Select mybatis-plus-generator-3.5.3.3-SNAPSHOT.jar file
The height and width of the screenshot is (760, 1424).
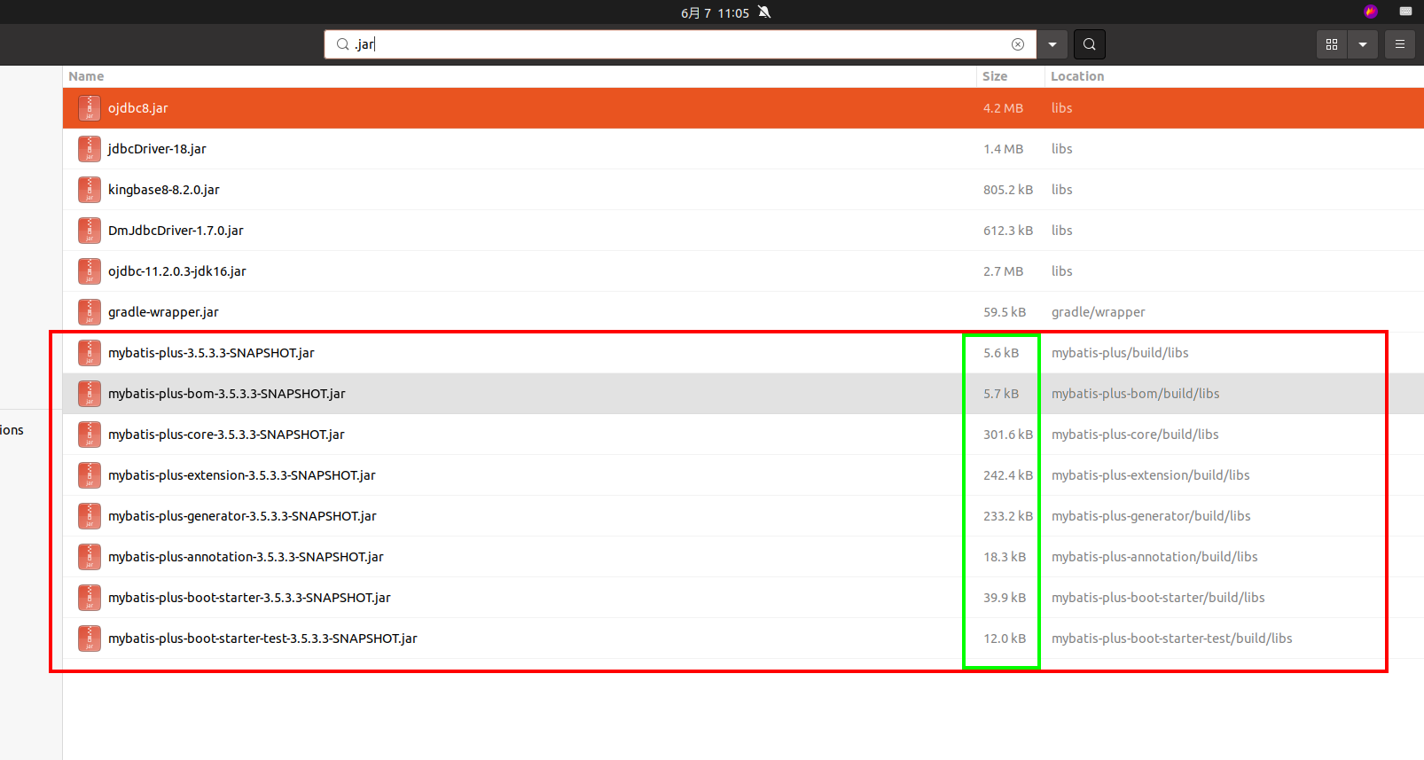(x=242, y=516)
